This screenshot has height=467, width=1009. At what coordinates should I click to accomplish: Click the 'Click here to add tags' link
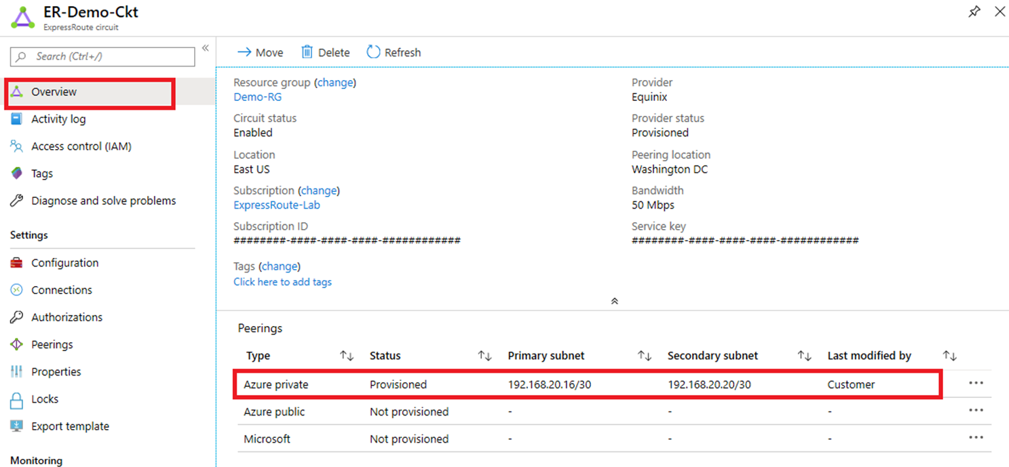[283, 282]
